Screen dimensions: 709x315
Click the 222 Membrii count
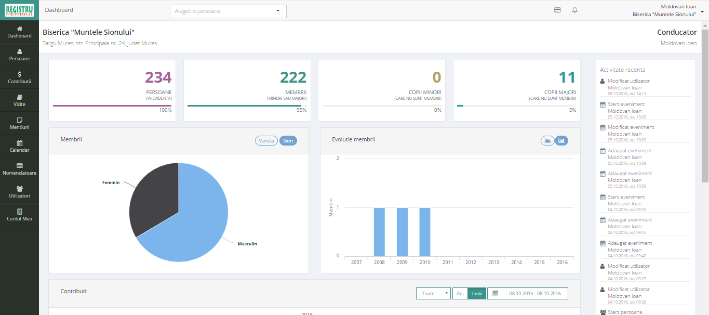click(x=293, y=77)
